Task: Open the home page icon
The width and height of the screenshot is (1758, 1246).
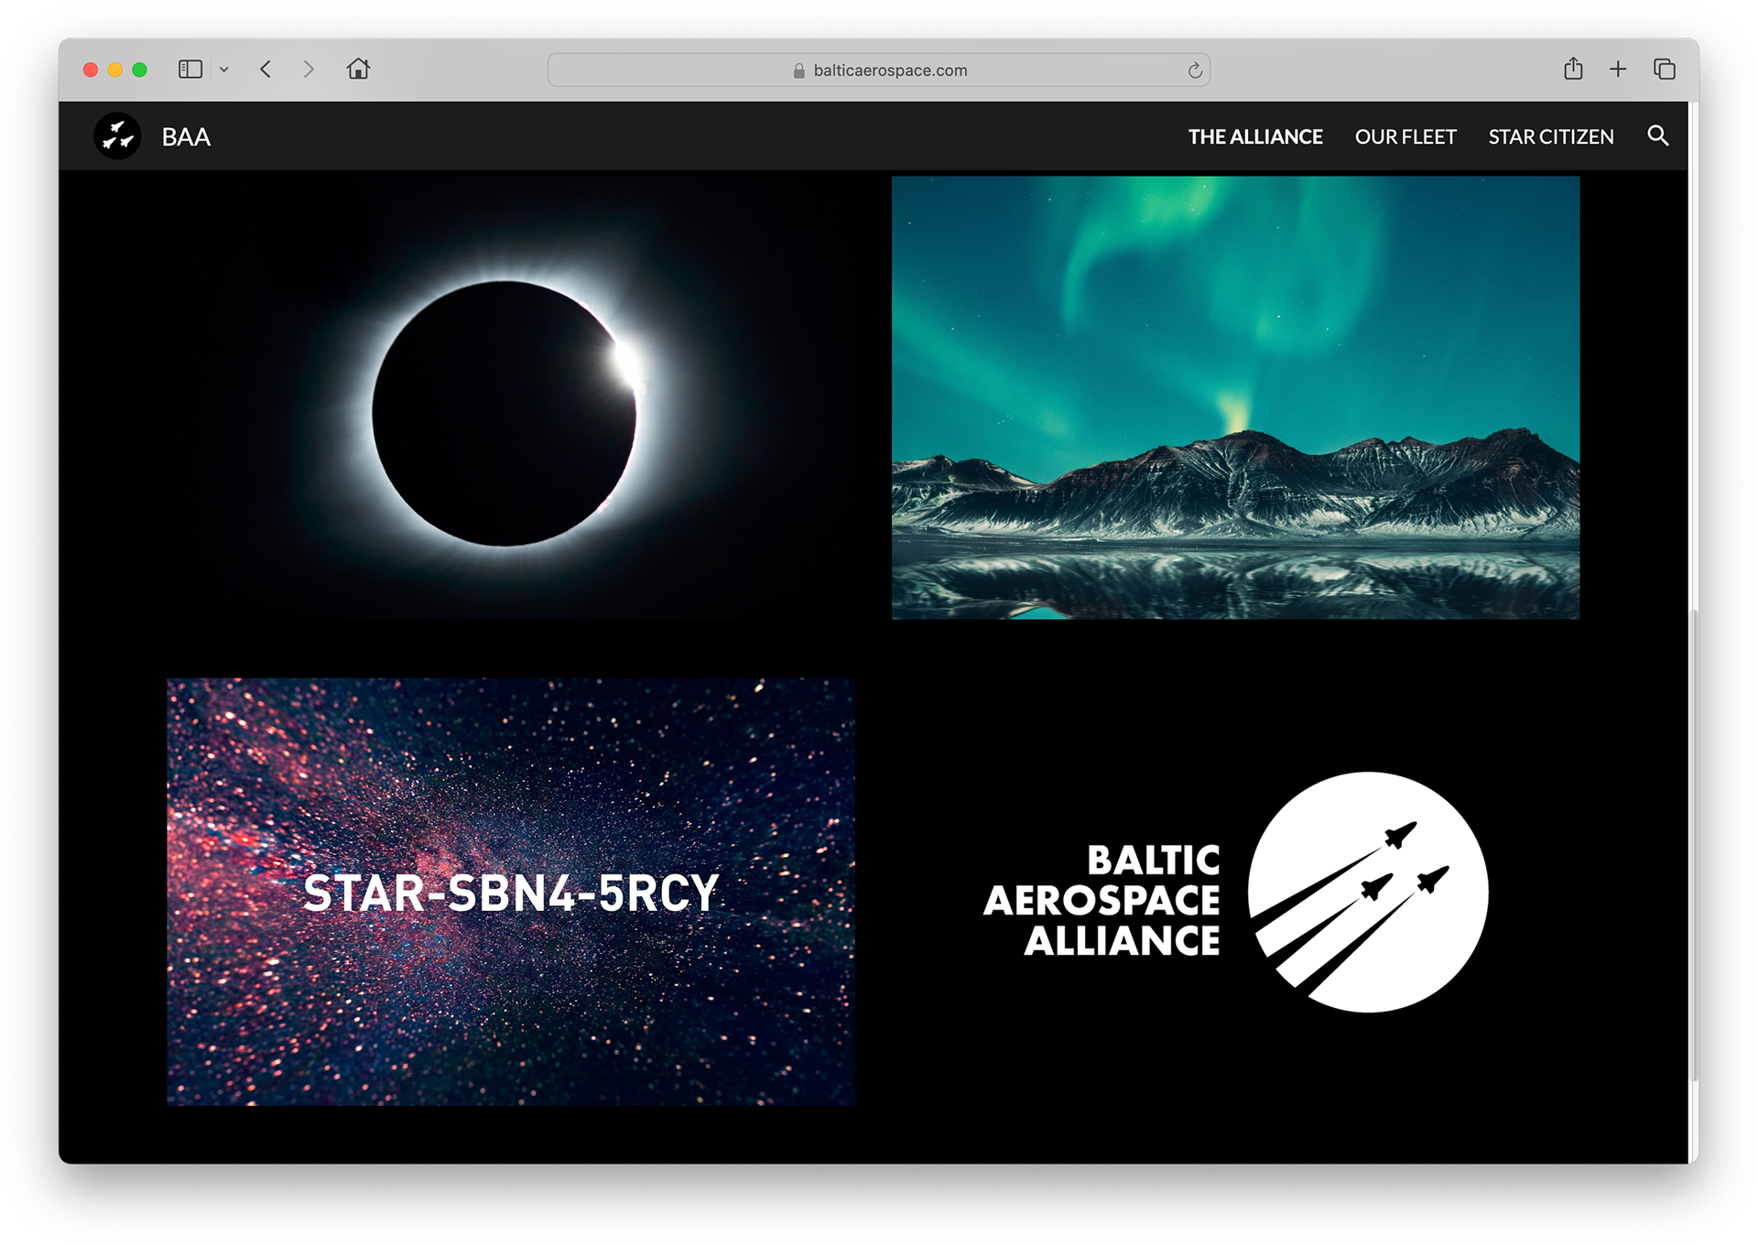Action: pyautogui.click(x=358, y=70)
